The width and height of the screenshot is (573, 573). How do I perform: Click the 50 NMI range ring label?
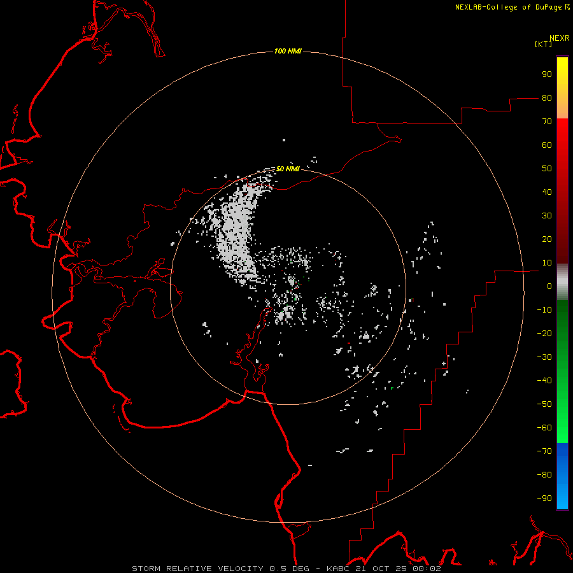pos(288,169)
